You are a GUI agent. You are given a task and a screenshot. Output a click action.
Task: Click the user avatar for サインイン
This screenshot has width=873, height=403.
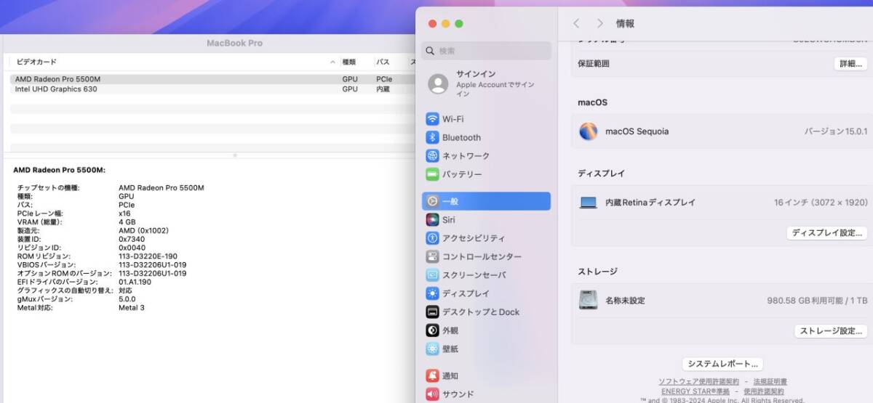click(439, 84)
